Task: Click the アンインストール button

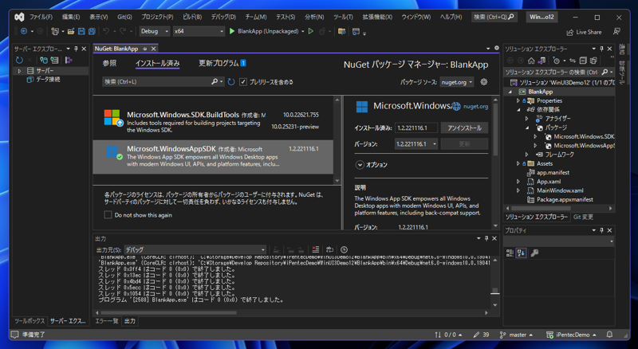Action: pos(465,127)
